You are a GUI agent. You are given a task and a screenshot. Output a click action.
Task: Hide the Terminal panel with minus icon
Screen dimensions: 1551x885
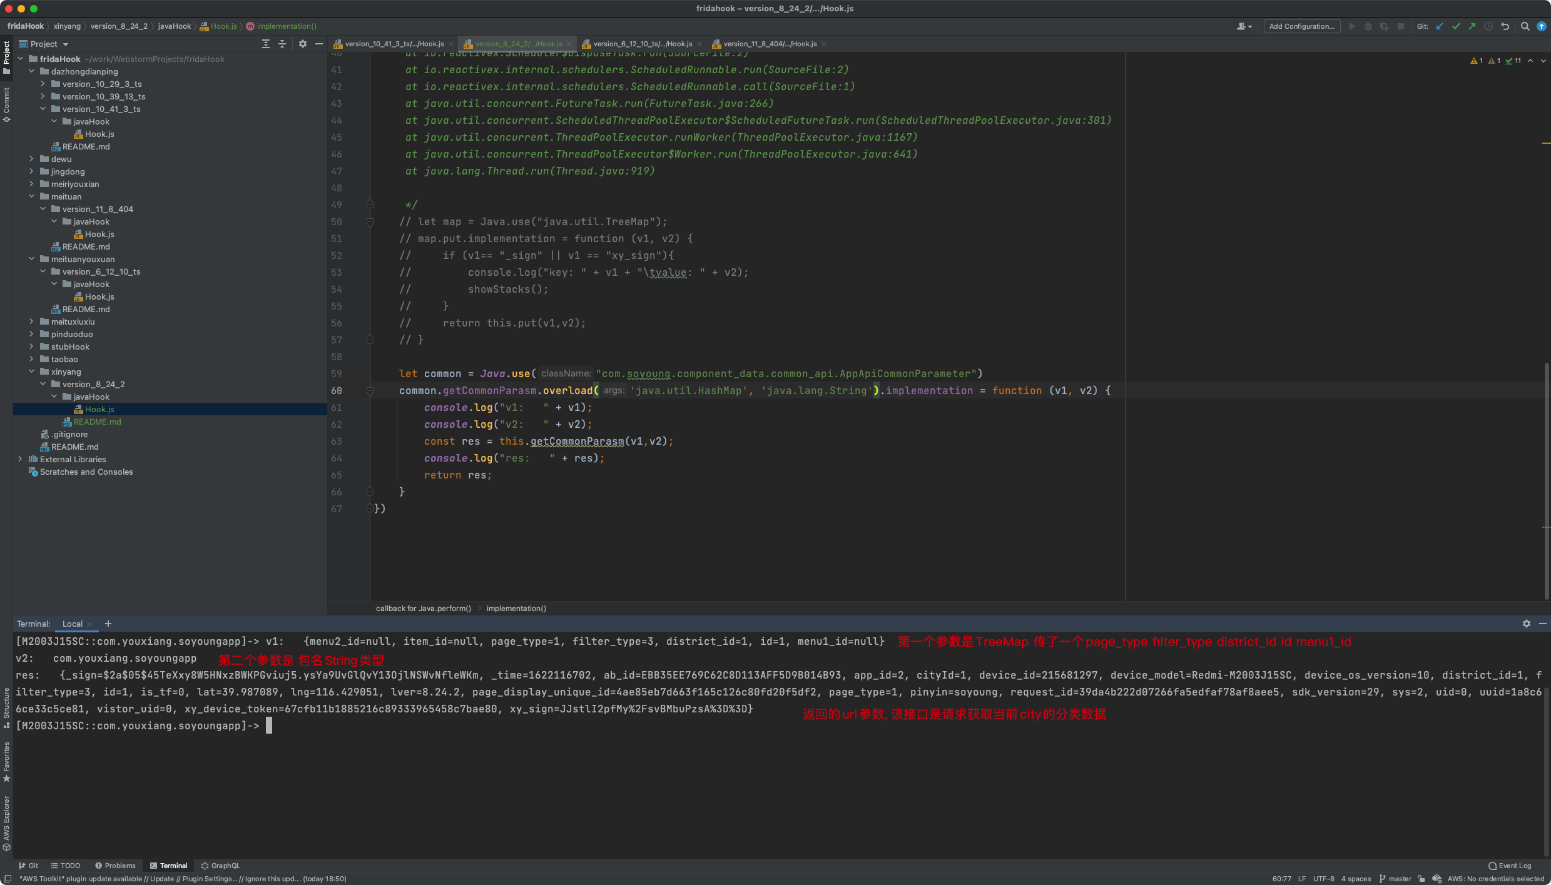pyautogui.click(x=1543, y=624)
